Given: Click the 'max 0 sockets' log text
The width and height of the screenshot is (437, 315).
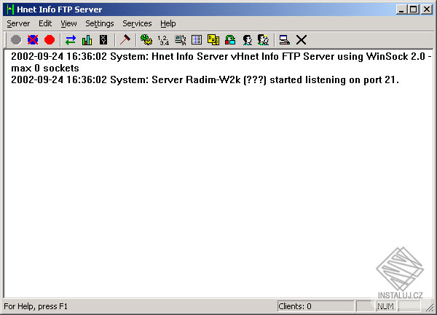Looking at the screenshot, I should click(45, 68).
